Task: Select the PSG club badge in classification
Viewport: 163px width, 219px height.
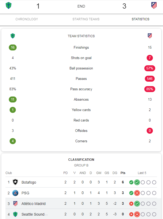Action: pos(15,193)
